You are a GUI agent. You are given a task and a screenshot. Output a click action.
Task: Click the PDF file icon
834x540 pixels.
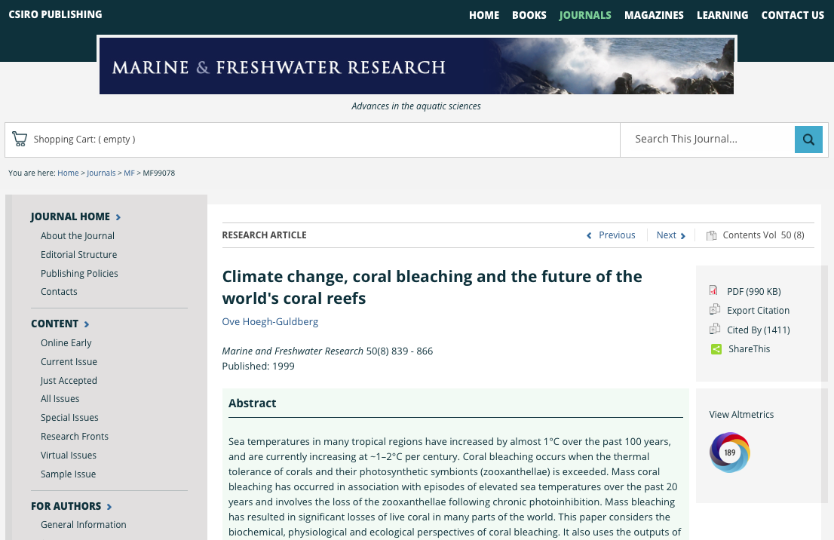714,290
